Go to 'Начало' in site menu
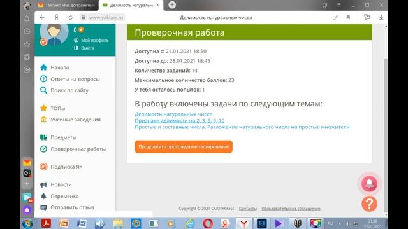408x229 pixels. click(x=60, y=67)
